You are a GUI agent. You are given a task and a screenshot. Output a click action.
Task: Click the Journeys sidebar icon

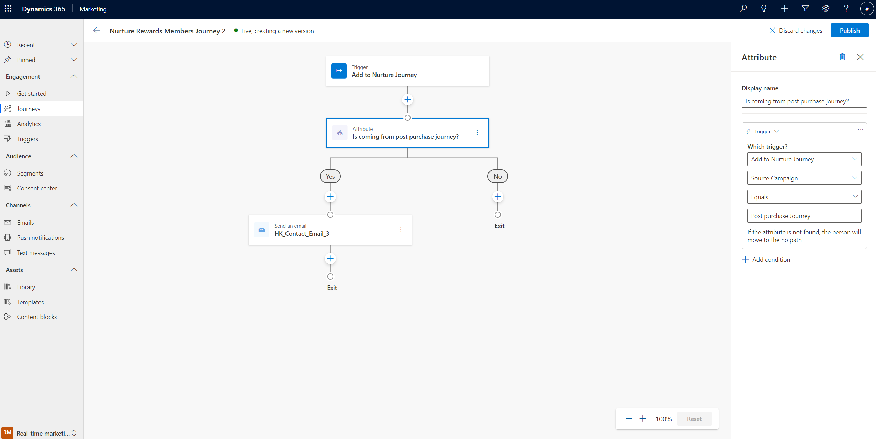coord(8,108)
